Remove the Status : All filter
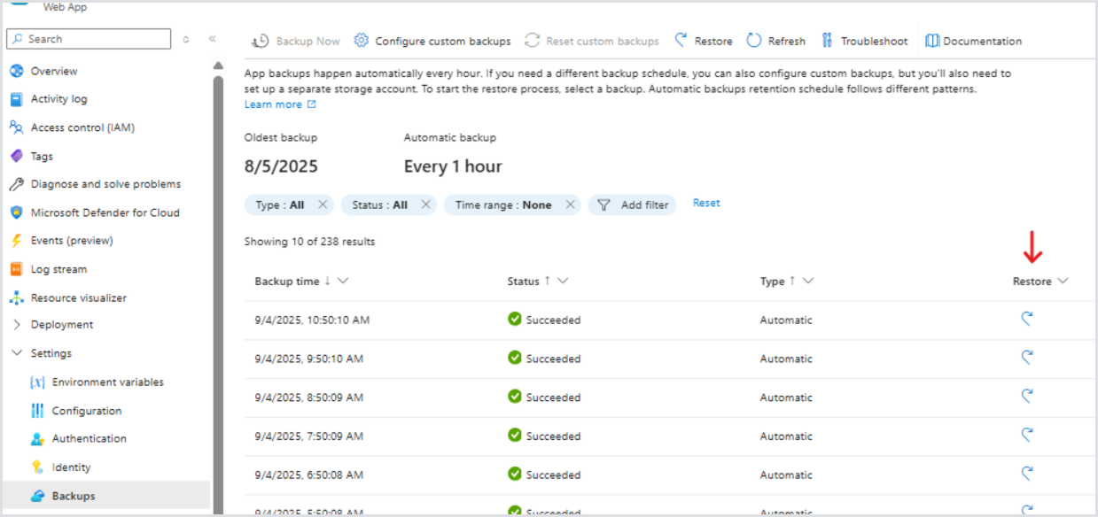The image size is (1098, 517). [x=426, y=204]
